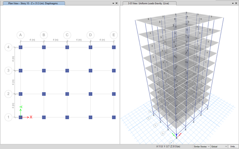Open the Similar Stories dropdown
Viewport: 239px width, 149px height.
tap(202, 147)
